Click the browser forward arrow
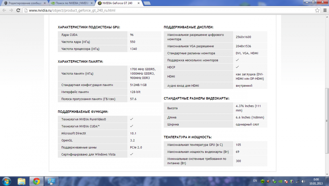The height and width of the screenshot is (186, 329). (x=11, y=10)
